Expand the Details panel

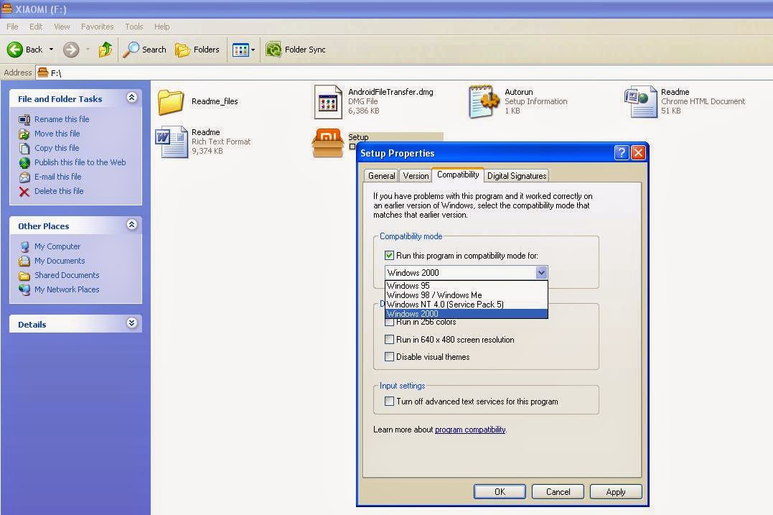click(131, 323)
